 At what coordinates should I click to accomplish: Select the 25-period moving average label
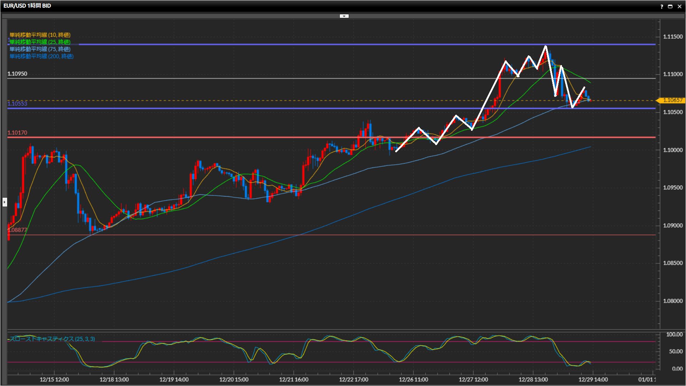point(40,42)
